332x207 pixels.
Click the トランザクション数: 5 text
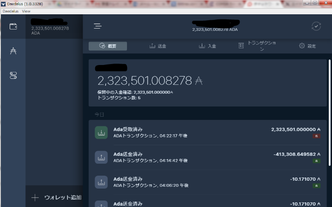click(x=119, y=98)
